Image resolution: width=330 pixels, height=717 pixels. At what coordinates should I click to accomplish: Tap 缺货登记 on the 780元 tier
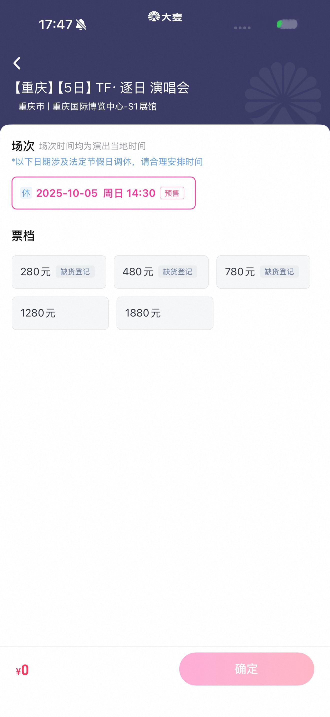[x=279, y=272]
